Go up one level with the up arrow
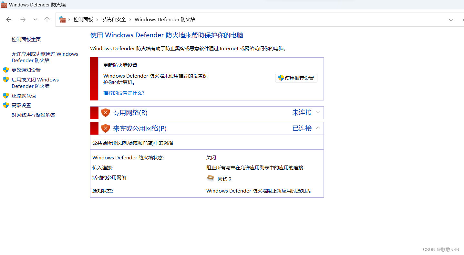464x255 pixels. 47,20
